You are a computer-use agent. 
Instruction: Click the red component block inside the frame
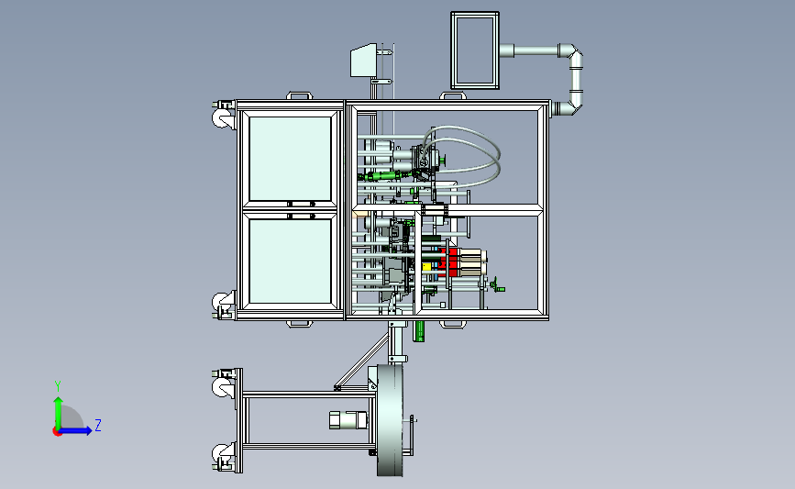pos(449,262)
